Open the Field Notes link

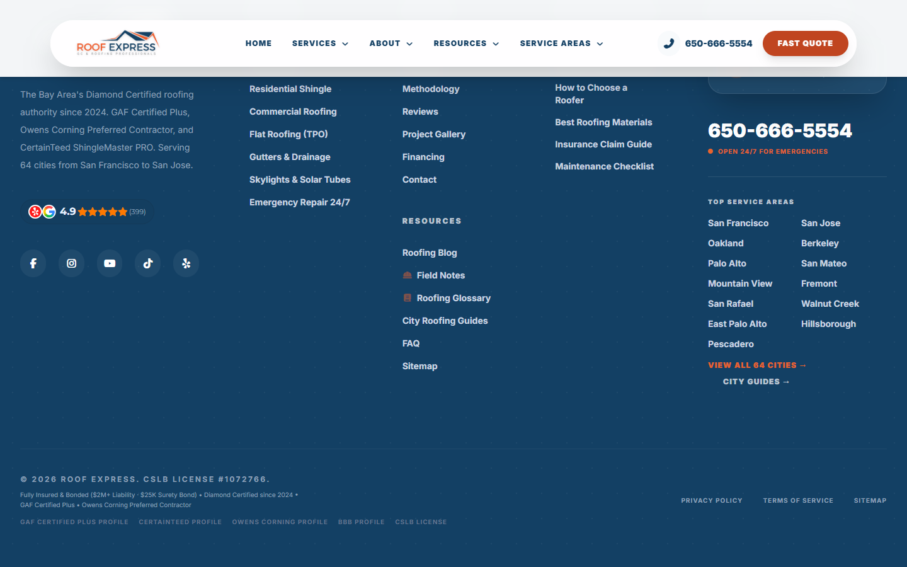[434, 275]
